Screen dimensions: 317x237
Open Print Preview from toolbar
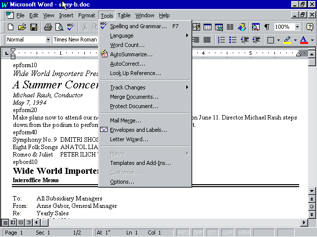click(x=59, y=27)
